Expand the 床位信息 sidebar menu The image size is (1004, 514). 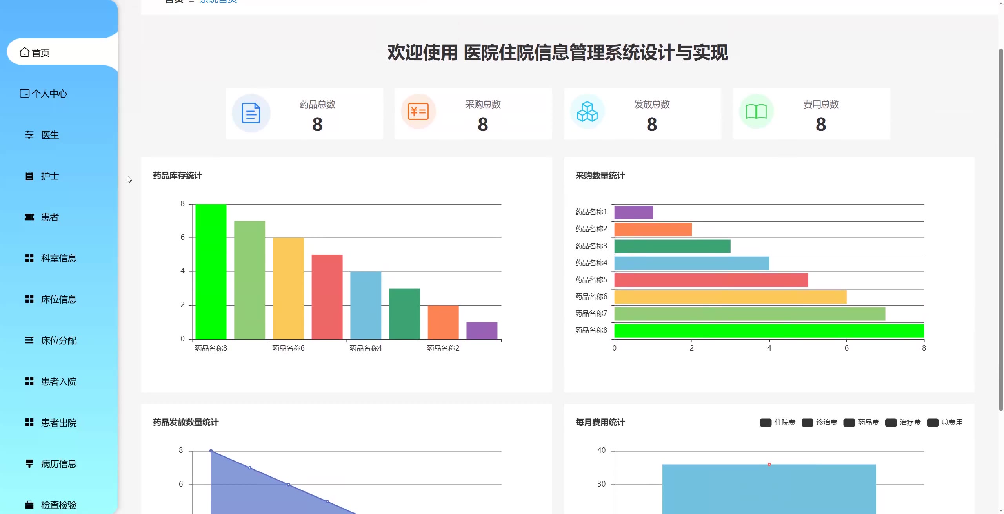pos(59,299)
